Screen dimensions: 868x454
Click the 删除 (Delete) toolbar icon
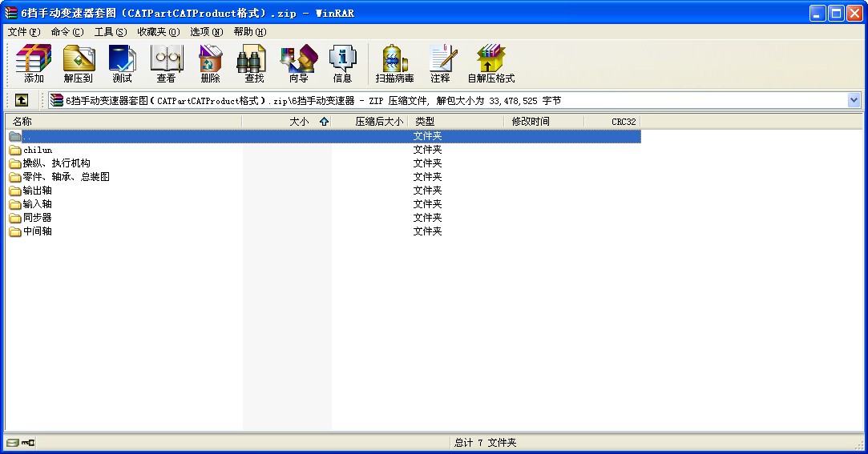click(x=210, y=63)
